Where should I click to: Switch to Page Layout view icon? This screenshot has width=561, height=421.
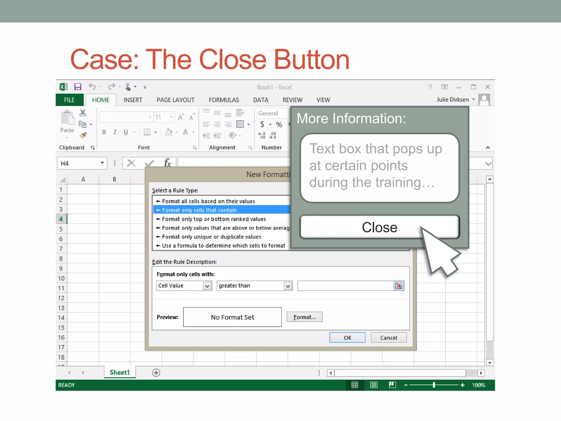pos(374,385)
